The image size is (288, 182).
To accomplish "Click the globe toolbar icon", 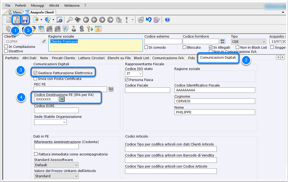I will [x=48, y=20].
